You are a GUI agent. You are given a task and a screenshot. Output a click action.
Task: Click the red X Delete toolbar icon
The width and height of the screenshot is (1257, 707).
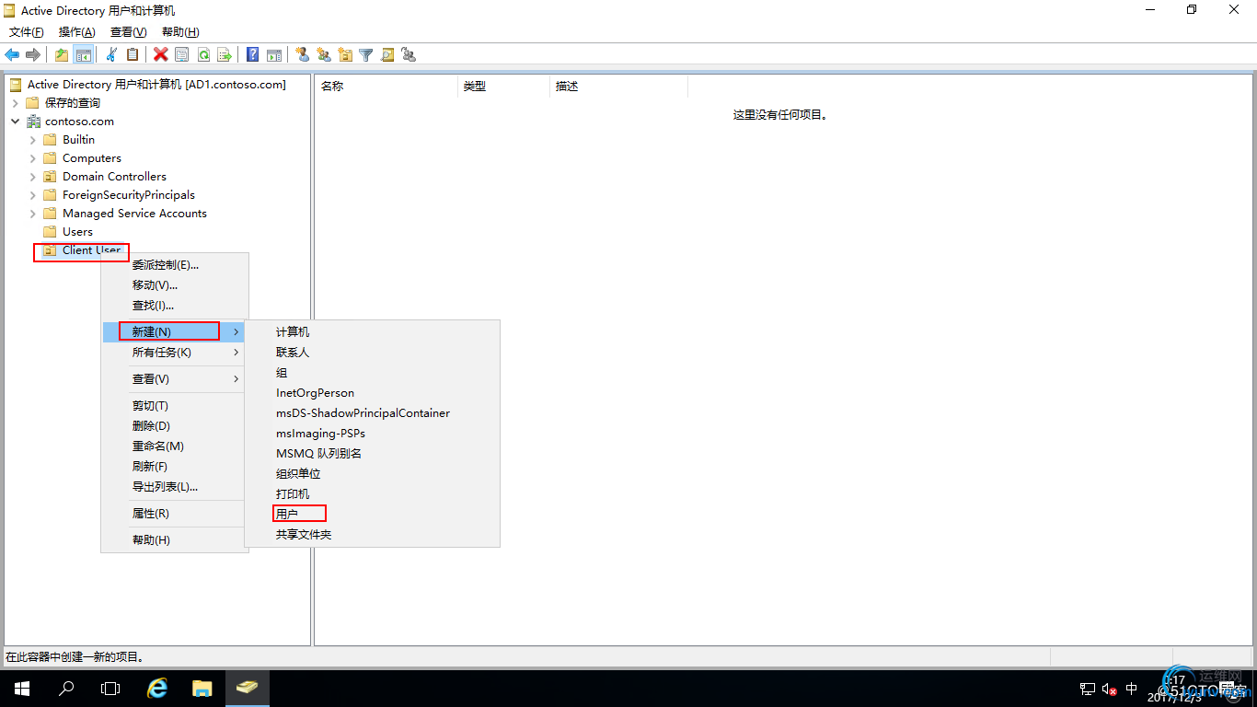[x=161, y=54]
